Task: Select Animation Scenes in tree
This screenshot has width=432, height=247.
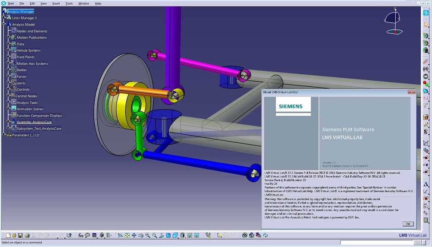Action: click(x=30, y=109)
